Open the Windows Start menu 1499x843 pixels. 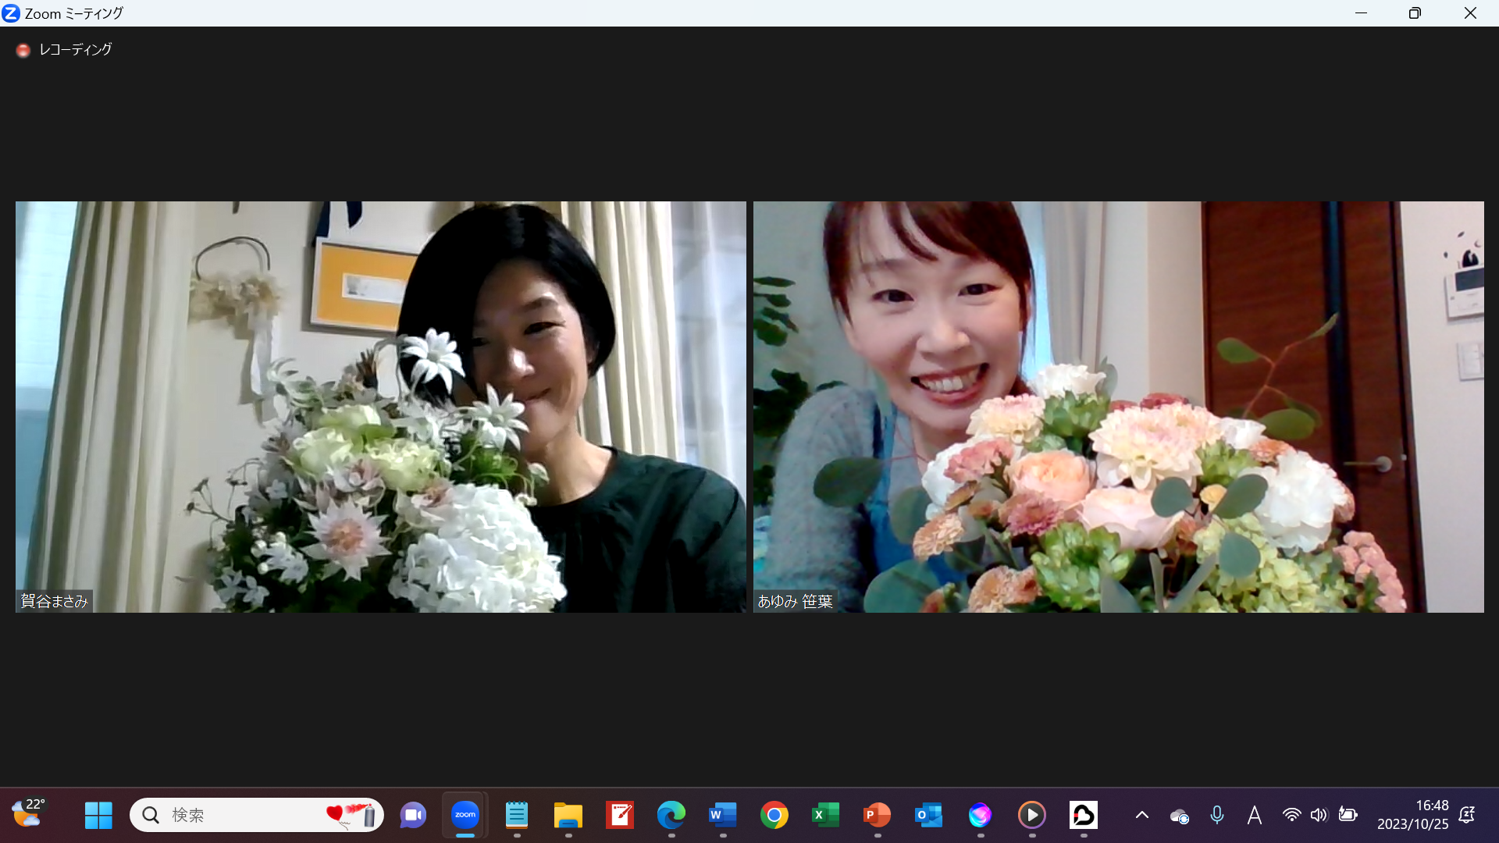(98, 815)
